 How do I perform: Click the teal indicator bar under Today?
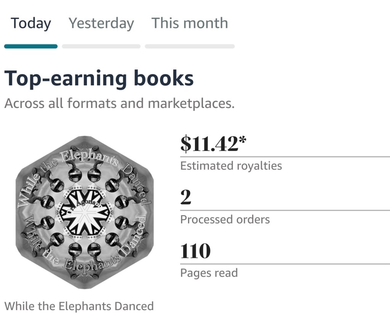pyautogui.click(x=31, y=47)
